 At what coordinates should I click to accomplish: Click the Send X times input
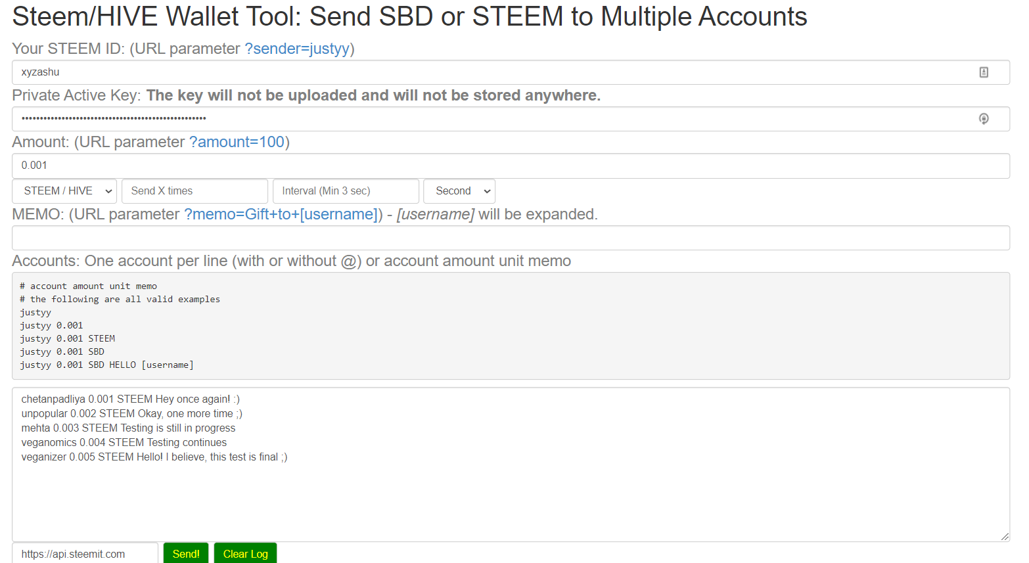194,191
